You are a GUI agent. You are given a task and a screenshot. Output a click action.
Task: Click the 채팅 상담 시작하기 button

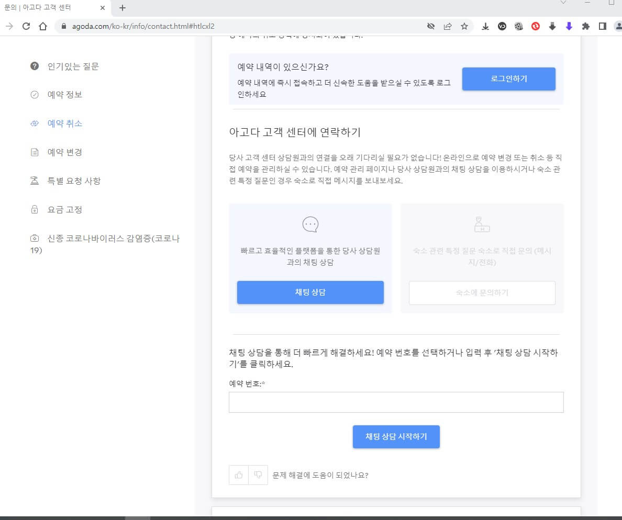tap(396, 437)
